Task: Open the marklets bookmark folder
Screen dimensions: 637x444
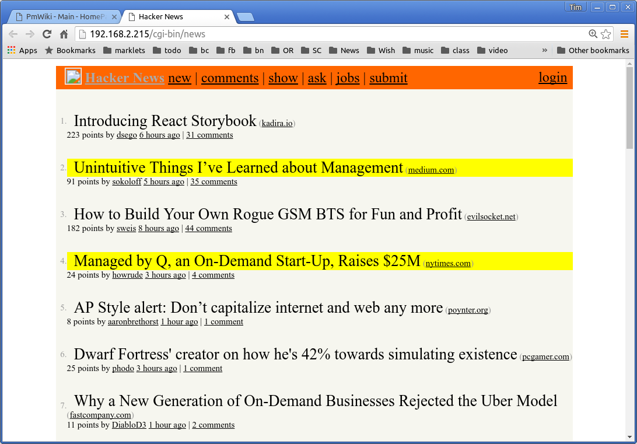Action: [x=124, y=50]
